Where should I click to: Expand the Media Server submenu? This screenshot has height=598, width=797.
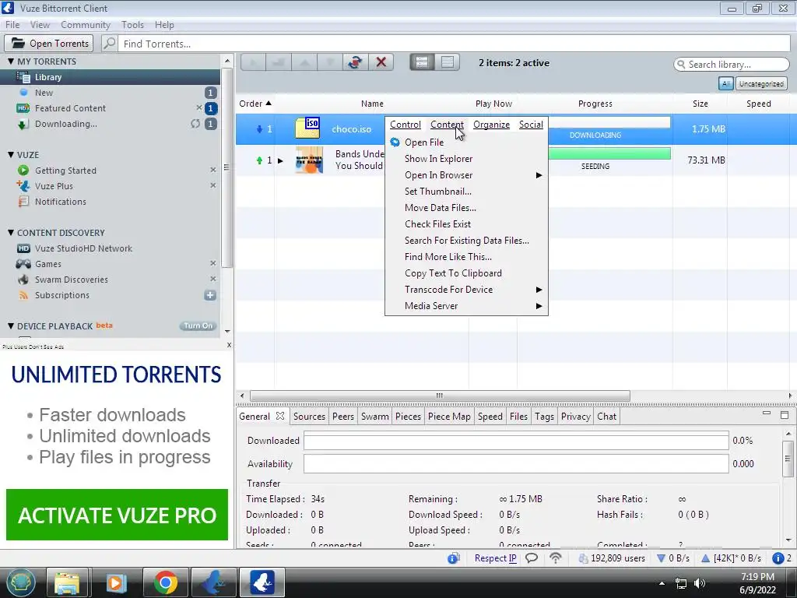(539, 305)
